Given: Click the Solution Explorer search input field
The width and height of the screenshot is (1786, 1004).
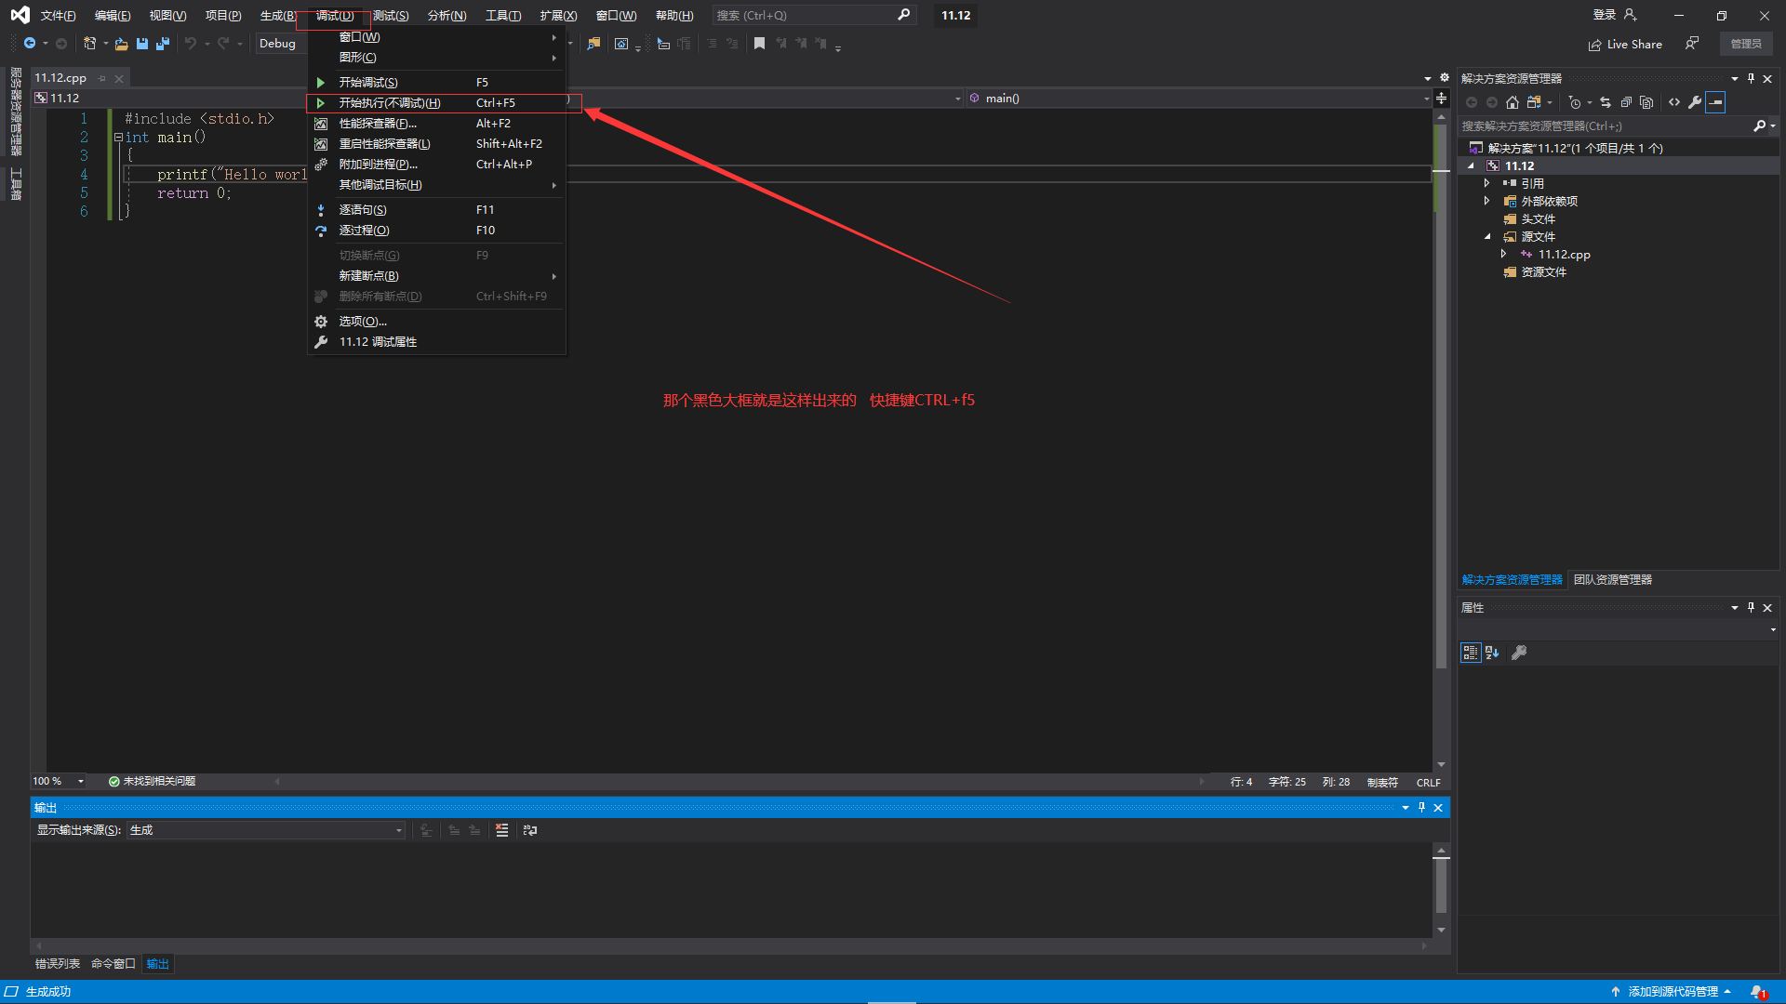Looking at the screenshot, I should click(x=1605, y=125).
